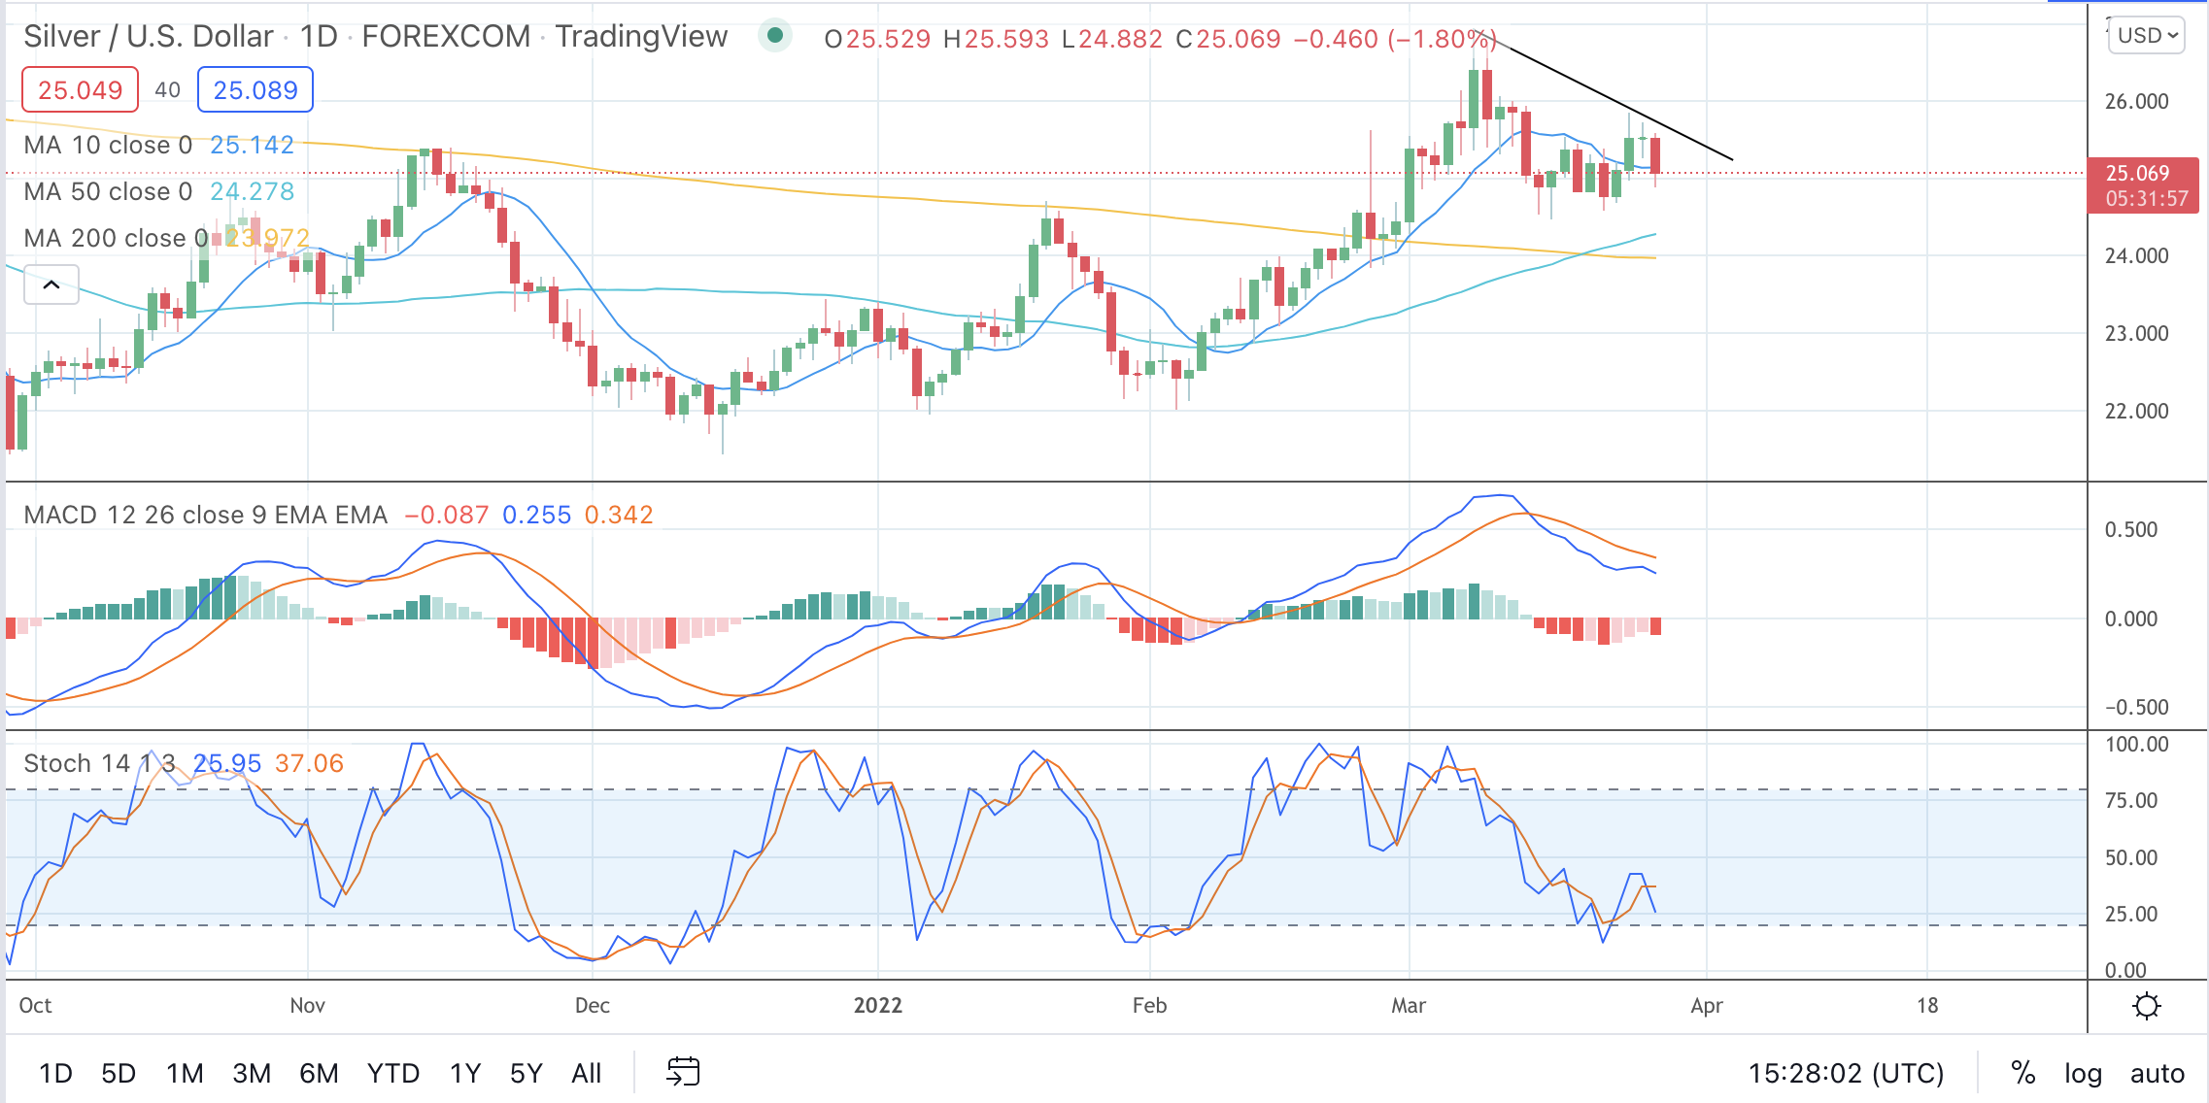Click the spread value 40
2209x1103 pixels.
(168, 90)
